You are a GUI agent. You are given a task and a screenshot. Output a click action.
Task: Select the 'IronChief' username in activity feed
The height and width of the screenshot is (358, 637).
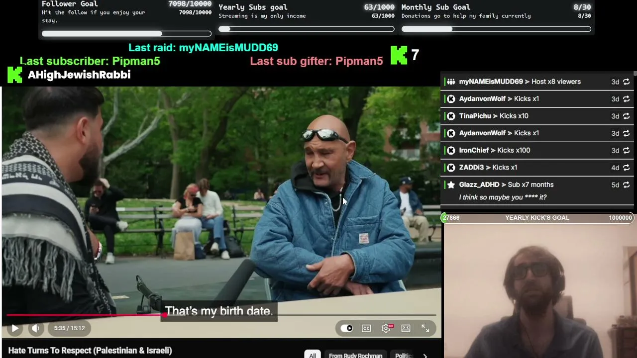pyautogui.click(x=474, y=150)
